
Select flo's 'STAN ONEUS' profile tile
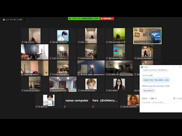(x=49, y=100)
